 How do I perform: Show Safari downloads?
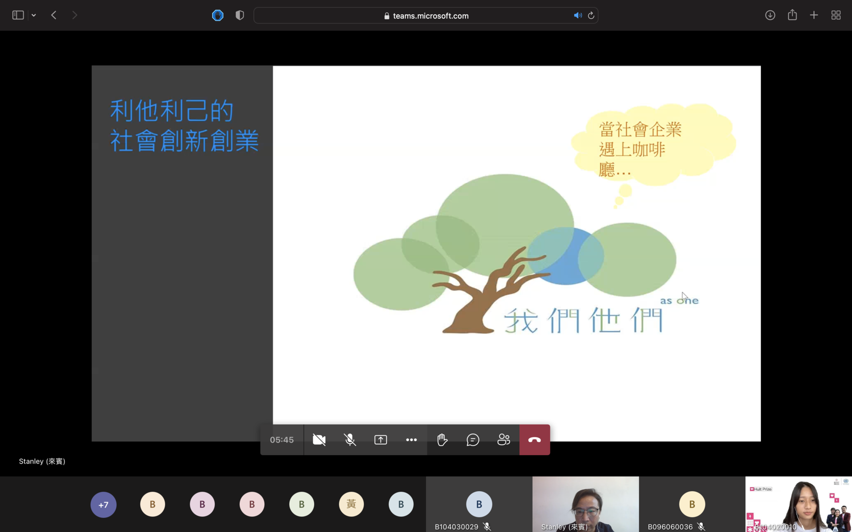[x=770, y=16]
